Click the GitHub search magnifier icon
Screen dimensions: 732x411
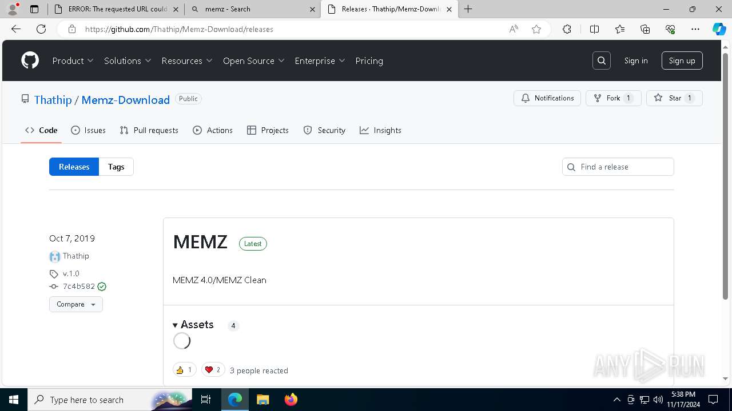pyautogui.click(x=602, y=61)
